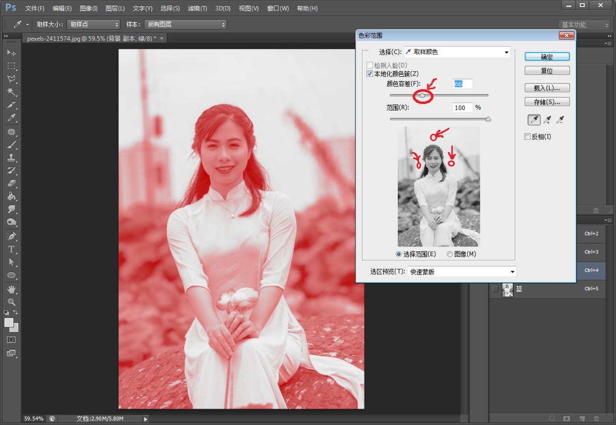Open the 选择(C) sample colors dropdown

pos(458,52)
